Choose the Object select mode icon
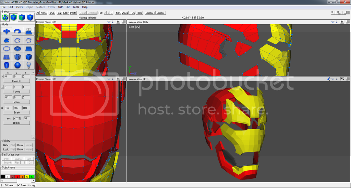 click(x=14, y=17)
